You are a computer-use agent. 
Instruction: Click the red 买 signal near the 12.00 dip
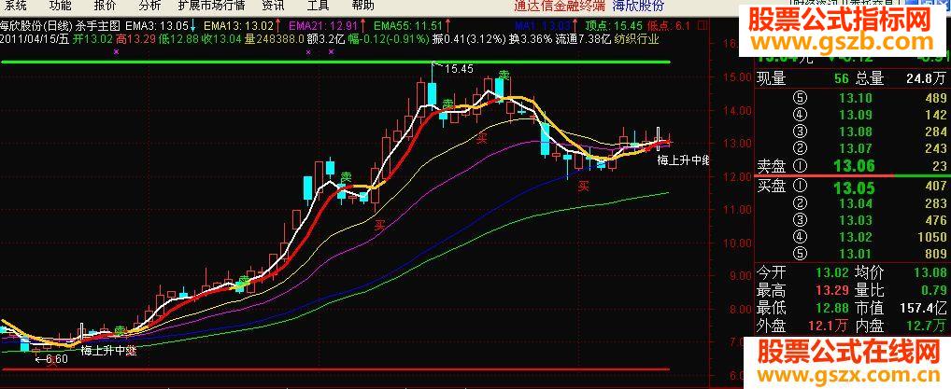(584, 188)
